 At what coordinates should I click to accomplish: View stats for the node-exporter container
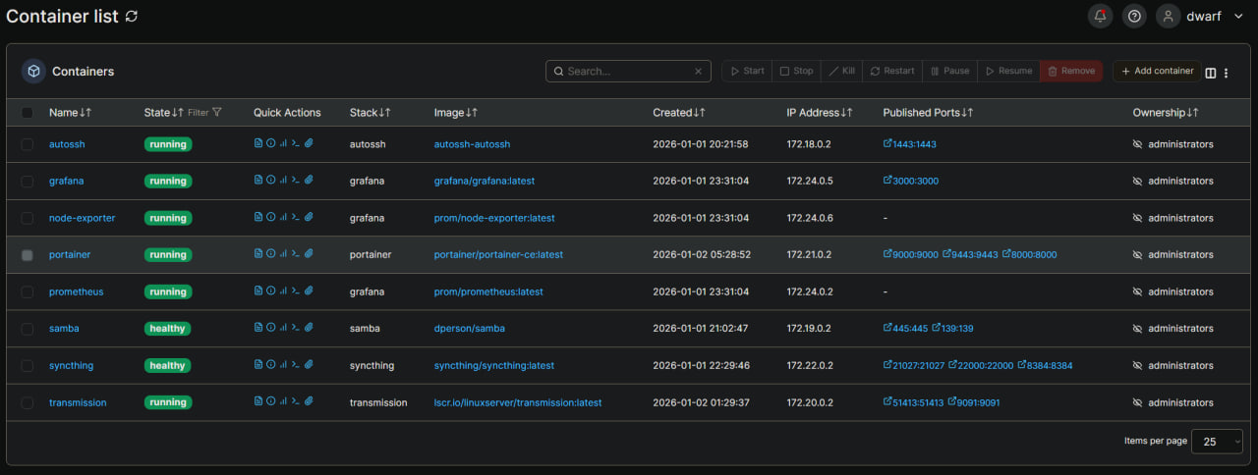283,218
